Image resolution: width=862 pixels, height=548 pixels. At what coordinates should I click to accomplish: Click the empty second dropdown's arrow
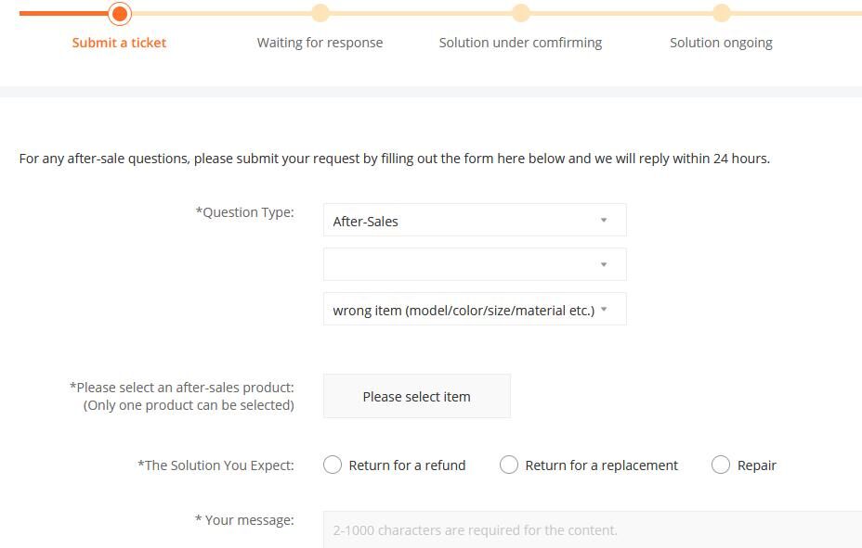point(604,265)
